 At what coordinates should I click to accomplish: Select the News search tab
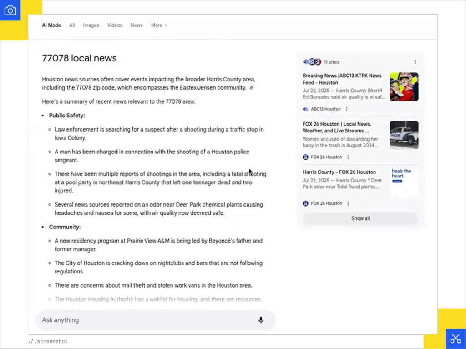[x=137, y=25]
